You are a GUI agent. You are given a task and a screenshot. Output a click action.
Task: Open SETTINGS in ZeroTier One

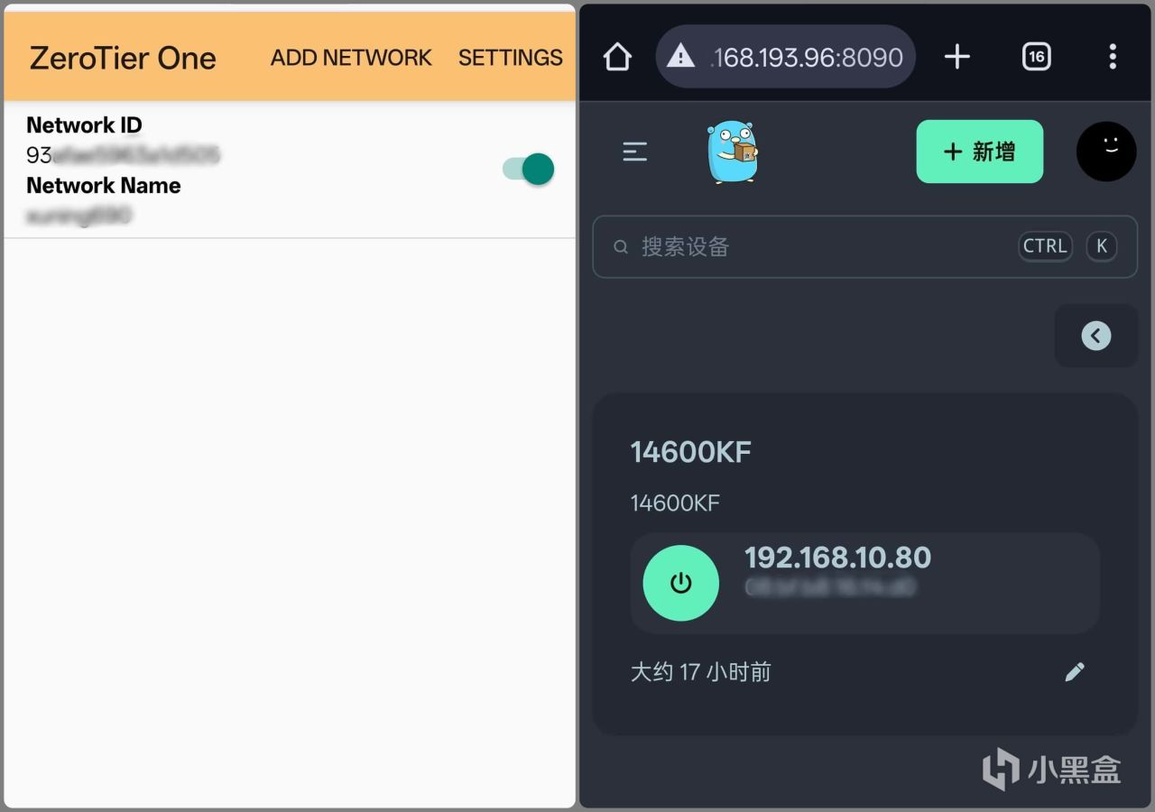click(511, 58)
